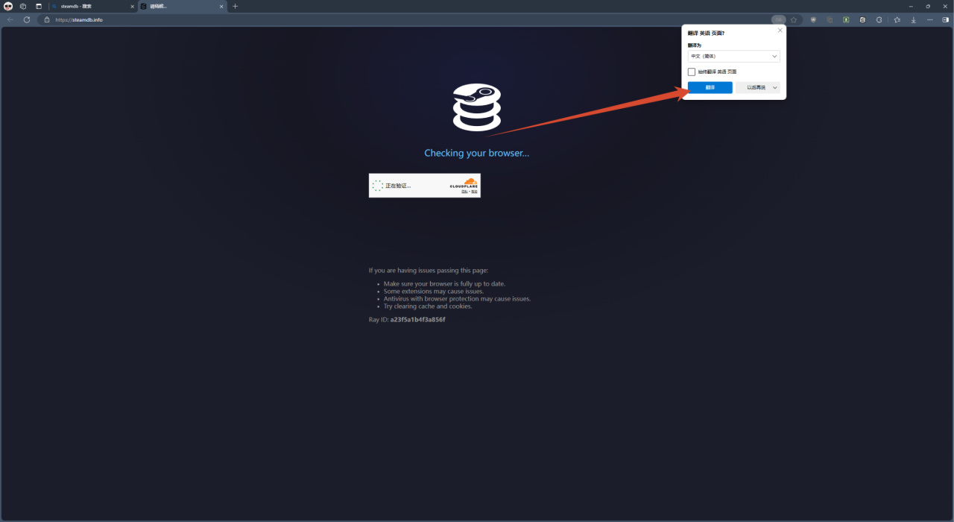Expand the arrow beside 以后再说
The image size is (954, 522).
coord(775,87)
